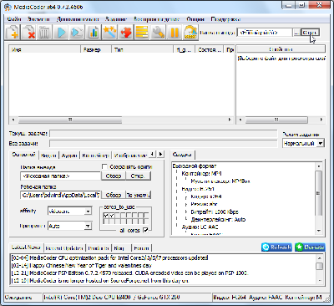Click the red puzzle piece extensions icon
The image size is (334, 306).
coord(125,33)
